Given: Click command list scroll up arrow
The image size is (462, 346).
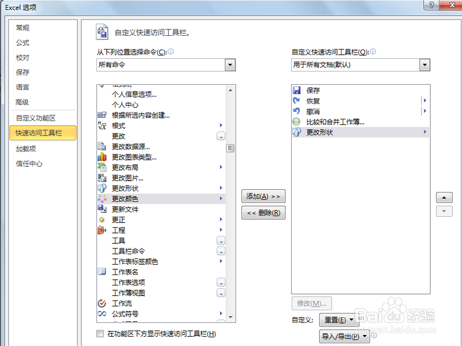Looking at the screenshot, I should pos(230,91).
